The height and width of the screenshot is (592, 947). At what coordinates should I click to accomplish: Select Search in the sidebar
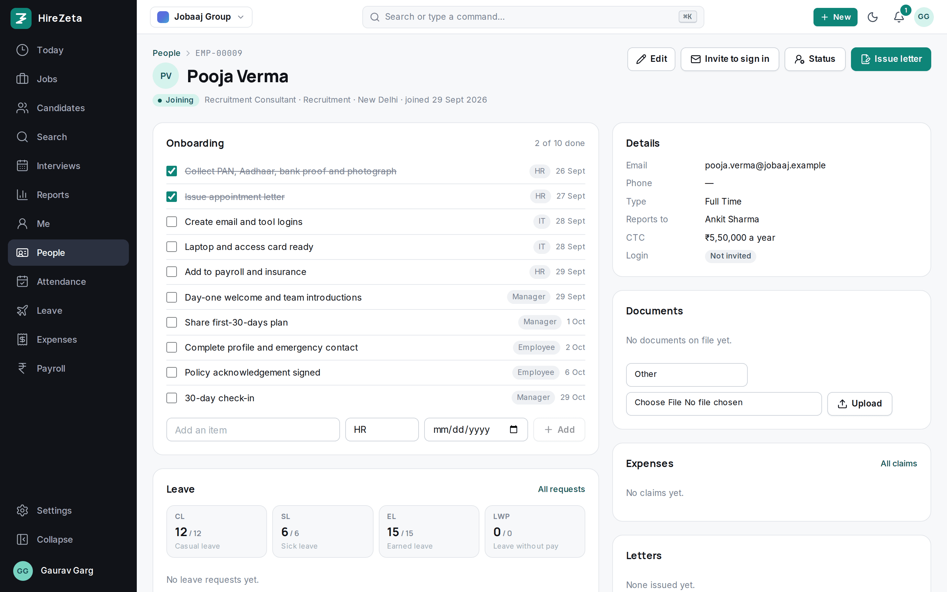tap(68, 137)
